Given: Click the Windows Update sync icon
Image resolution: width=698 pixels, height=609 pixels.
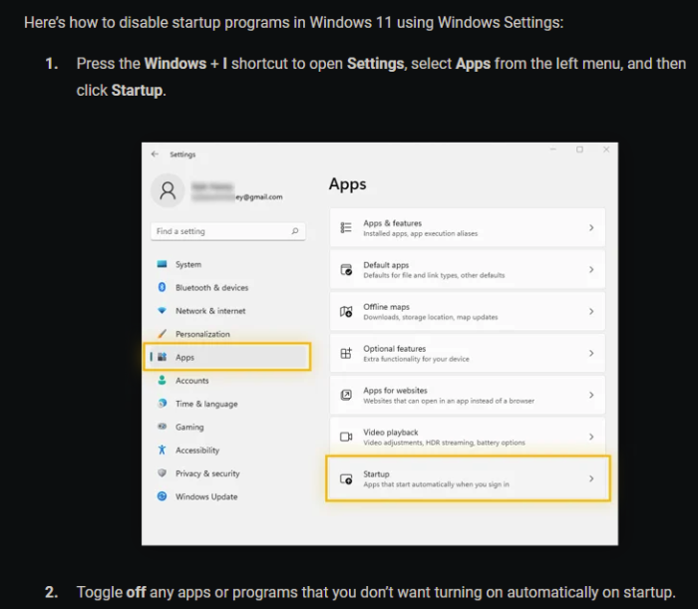Looking at the screenshot, I should (162, 496).
